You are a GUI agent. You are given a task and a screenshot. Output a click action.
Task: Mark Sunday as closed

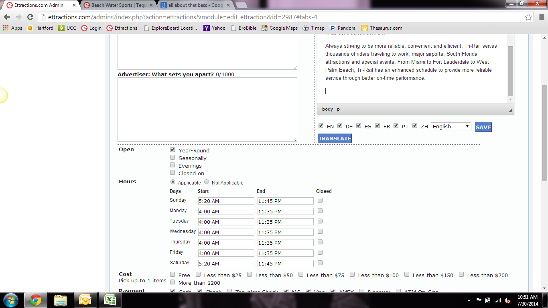tap(320, 200)
